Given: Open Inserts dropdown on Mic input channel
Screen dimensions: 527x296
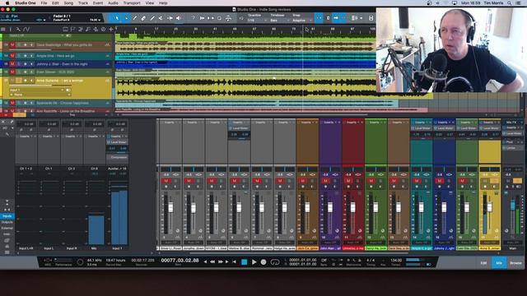Looking at the screenshot, I should (95, 136).
